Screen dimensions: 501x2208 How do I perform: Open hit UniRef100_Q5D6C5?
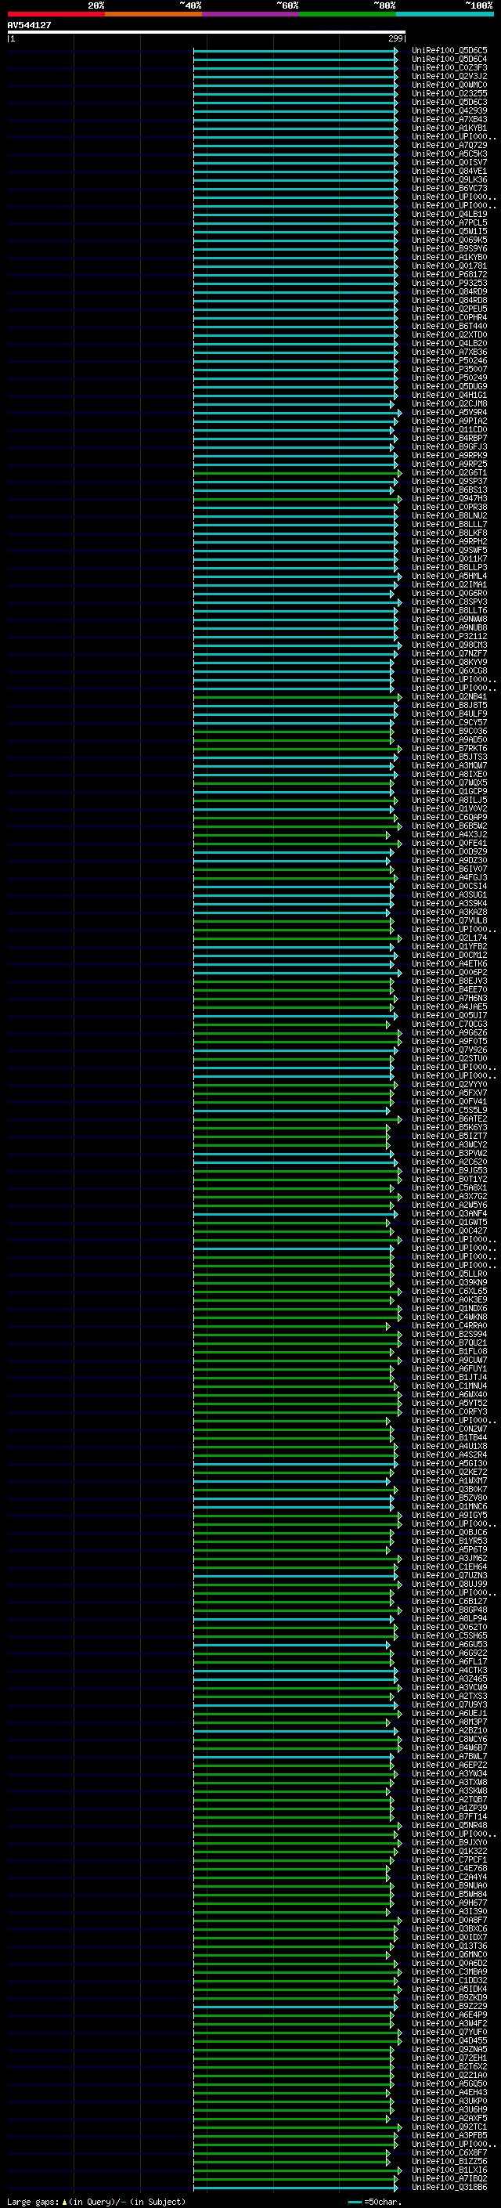449,51
